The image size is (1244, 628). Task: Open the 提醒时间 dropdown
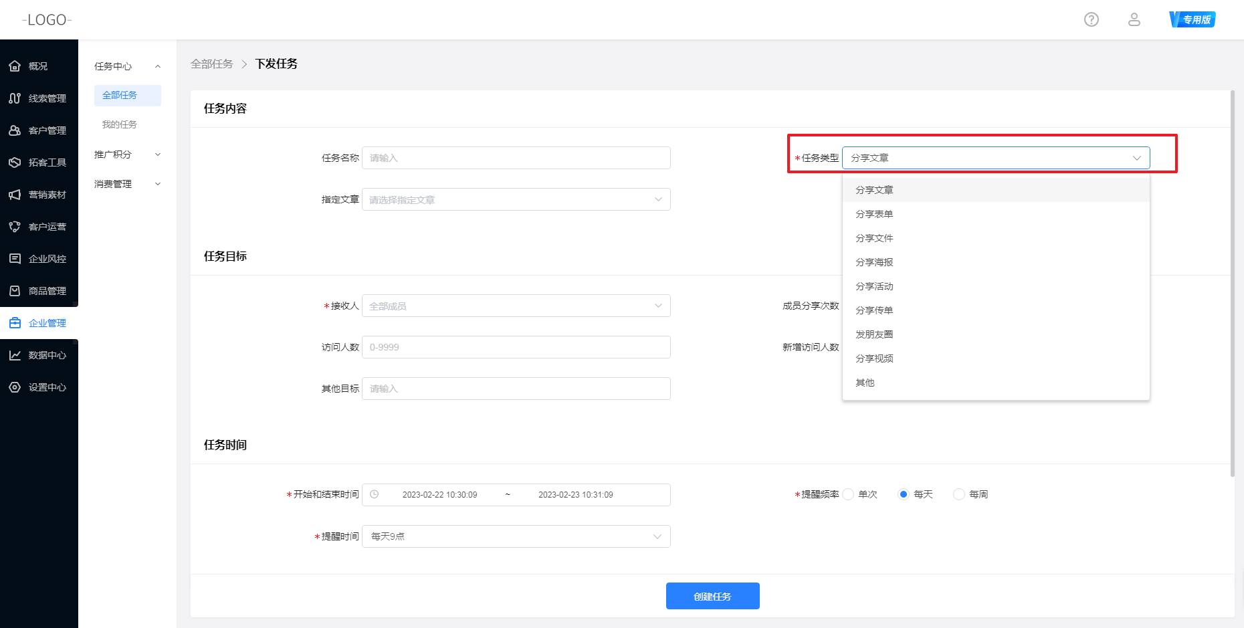516,536
